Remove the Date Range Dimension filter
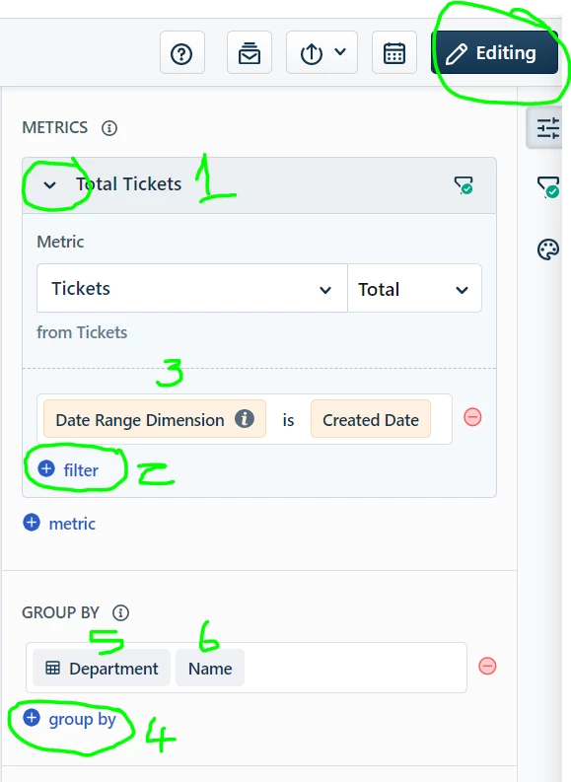Viewport: 571px width, 782px height. [x=472, y=417]
